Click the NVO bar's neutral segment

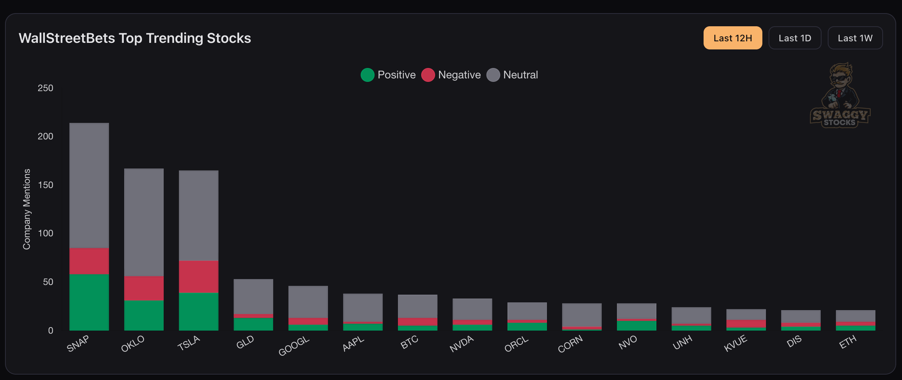[x=637, y=311]
